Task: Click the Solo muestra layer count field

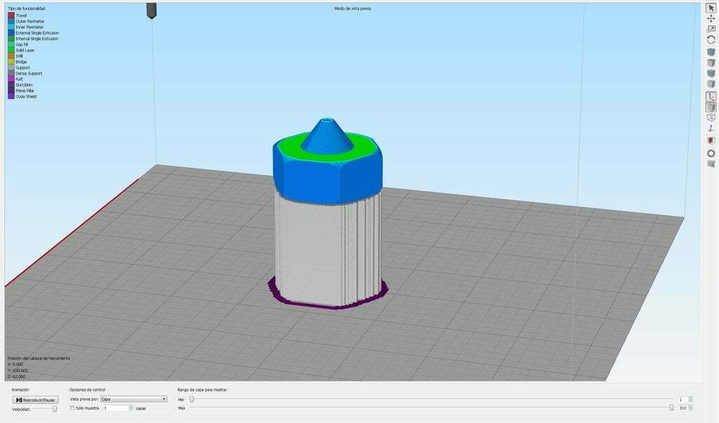Action: click(x=116, y=408)
